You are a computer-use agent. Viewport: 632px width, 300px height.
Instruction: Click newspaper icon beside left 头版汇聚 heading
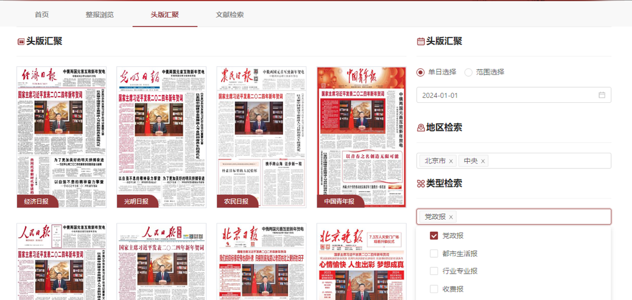click(21, 41)
